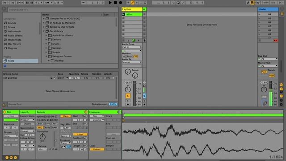This screenshot has height=161, width=286.
Task: Toggle groove pool wave icon
Action: tap(4, 105)
